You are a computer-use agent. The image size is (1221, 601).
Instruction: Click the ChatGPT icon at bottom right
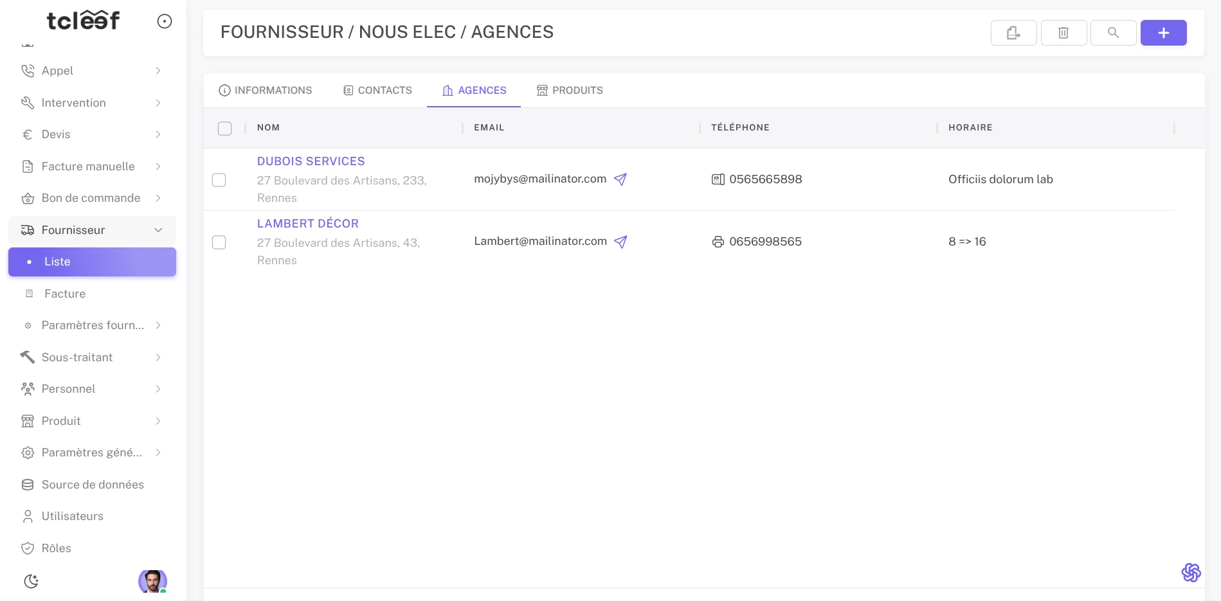[x=1191, y=572]
